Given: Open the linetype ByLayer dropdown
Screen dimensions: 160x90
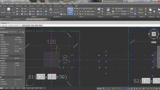Looking at the screenshot, I should pyautogui.click(x=122, y=14).
